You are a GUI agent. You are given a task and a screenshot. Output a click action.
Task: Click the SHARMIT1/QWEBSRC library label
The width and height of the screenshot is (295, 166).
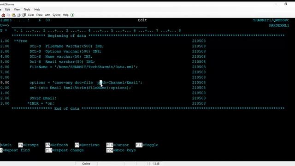(271, 20)
